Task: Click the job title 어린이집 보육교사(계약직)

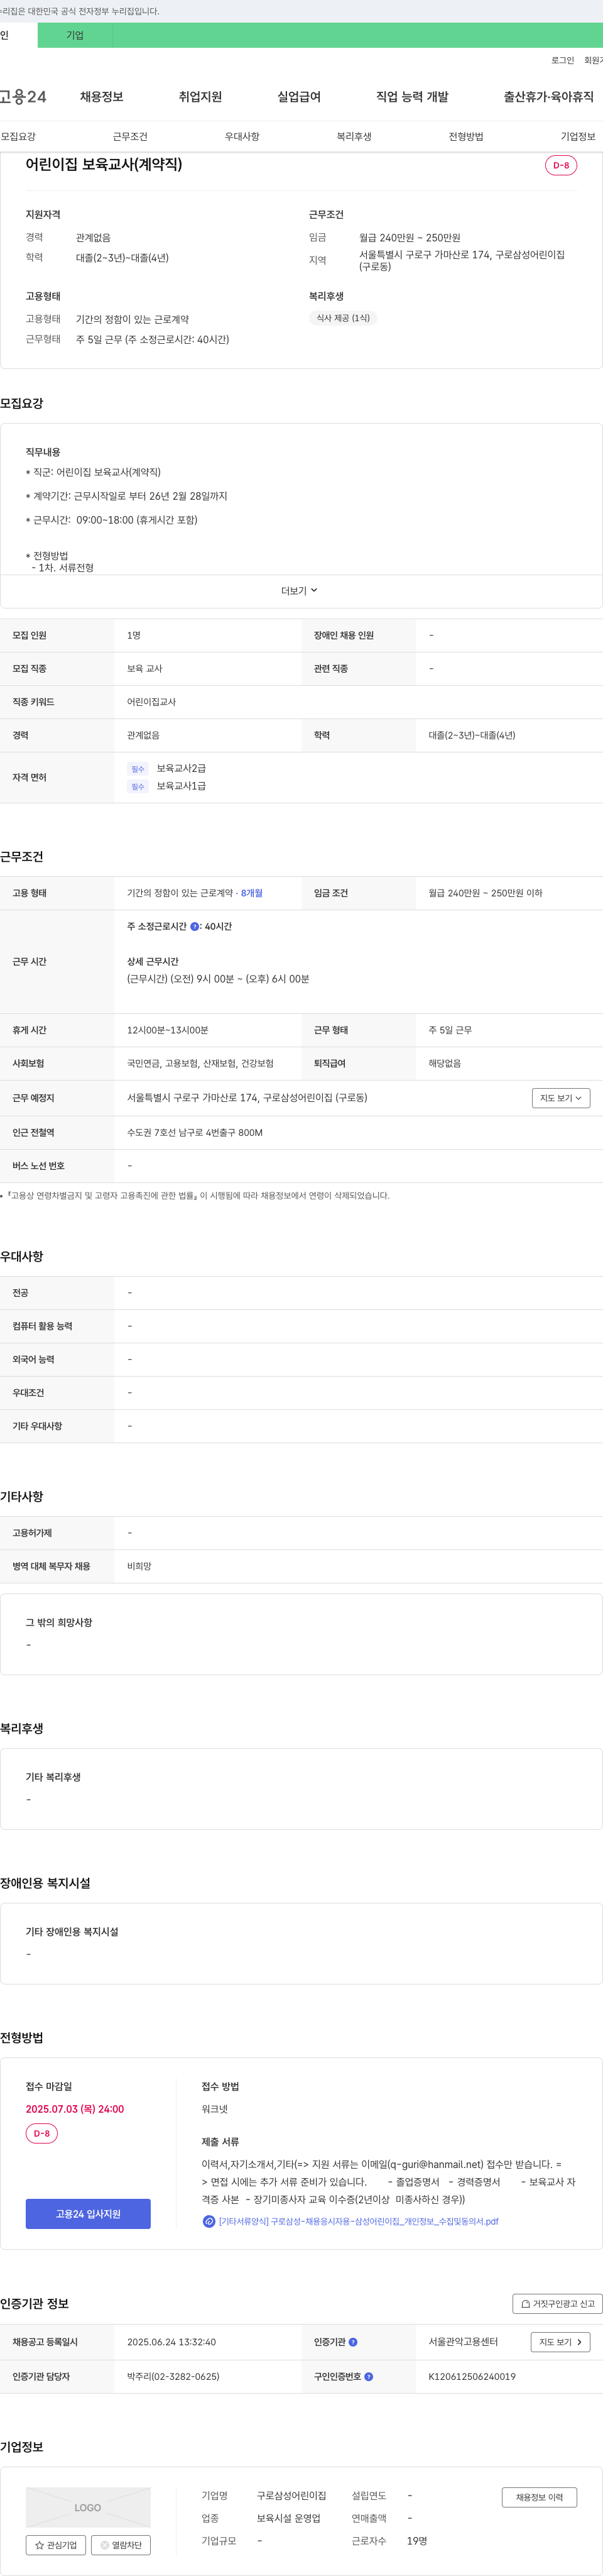Action: [104, 164]
